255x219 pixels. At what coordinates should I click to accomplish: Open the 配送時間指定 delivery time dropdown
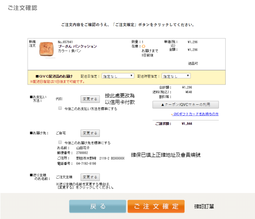coord(176,76)
